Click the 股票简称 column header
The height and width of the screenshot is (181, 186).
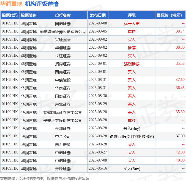coord(29,15)
